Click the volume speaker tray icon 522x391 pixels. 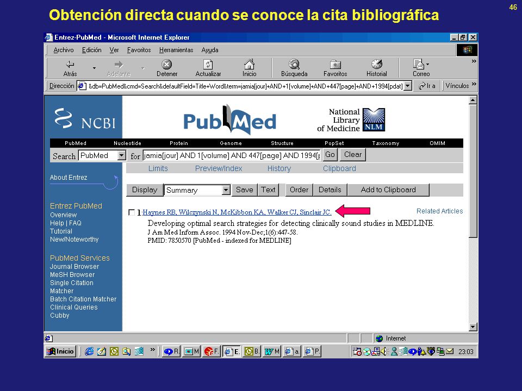(383, 351)
